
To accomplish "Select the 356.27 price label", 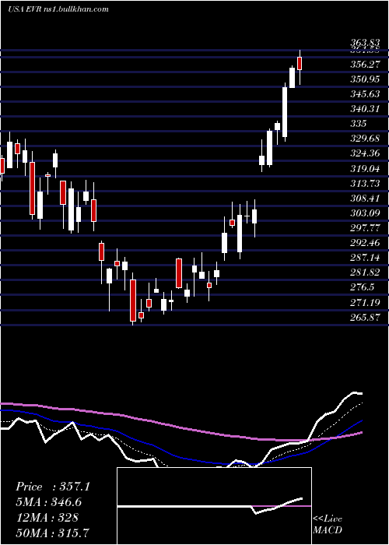I will (365, 65).
